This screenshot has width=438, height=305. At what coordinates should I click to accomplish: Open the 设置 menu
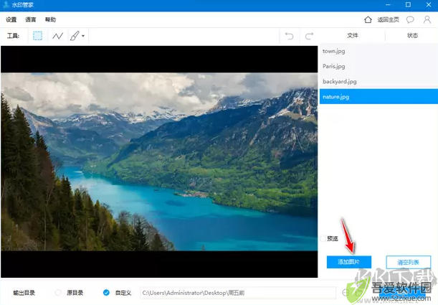coord(11,19)
